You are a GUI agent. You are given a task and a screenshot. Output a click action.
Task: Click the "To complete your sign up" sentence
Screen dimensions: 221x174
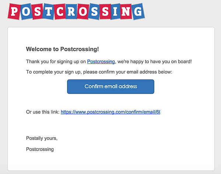click(x=99, y=72)
